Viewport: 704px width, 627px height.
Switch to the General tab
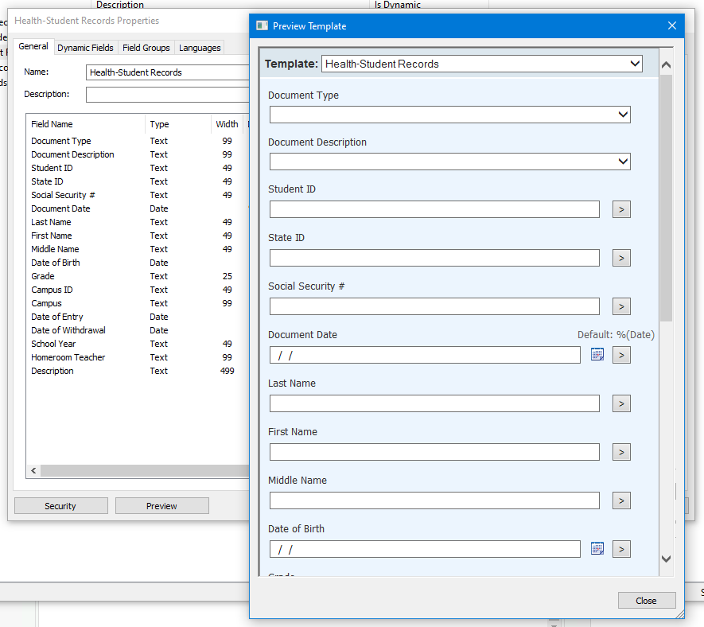tap(33, 46)
